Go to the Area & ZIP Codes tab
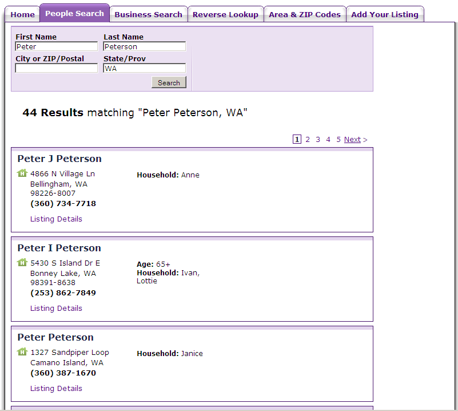The image size is (458, 411). (305, 14)
